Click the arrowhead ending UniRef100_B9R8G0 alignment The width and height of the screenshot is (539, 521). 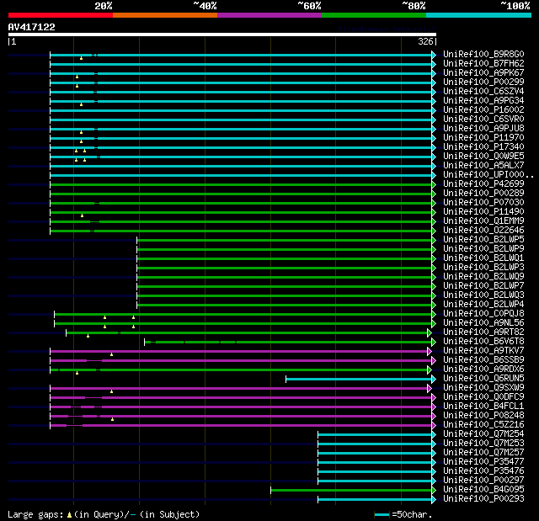click(x=434, y=55)
